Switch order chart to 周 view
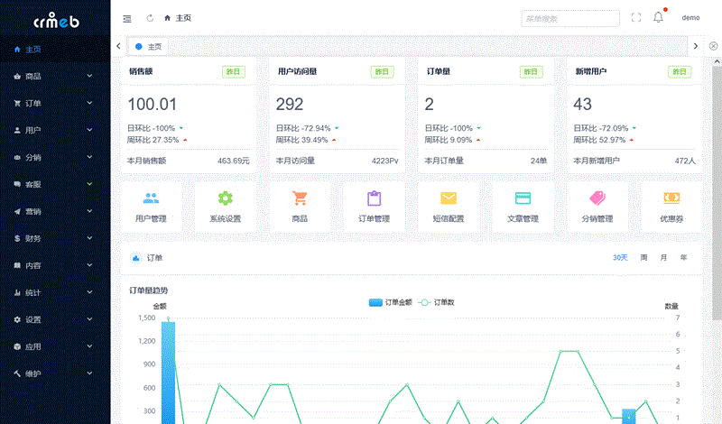This screenshot has width=722, height=424. [643, 258]
